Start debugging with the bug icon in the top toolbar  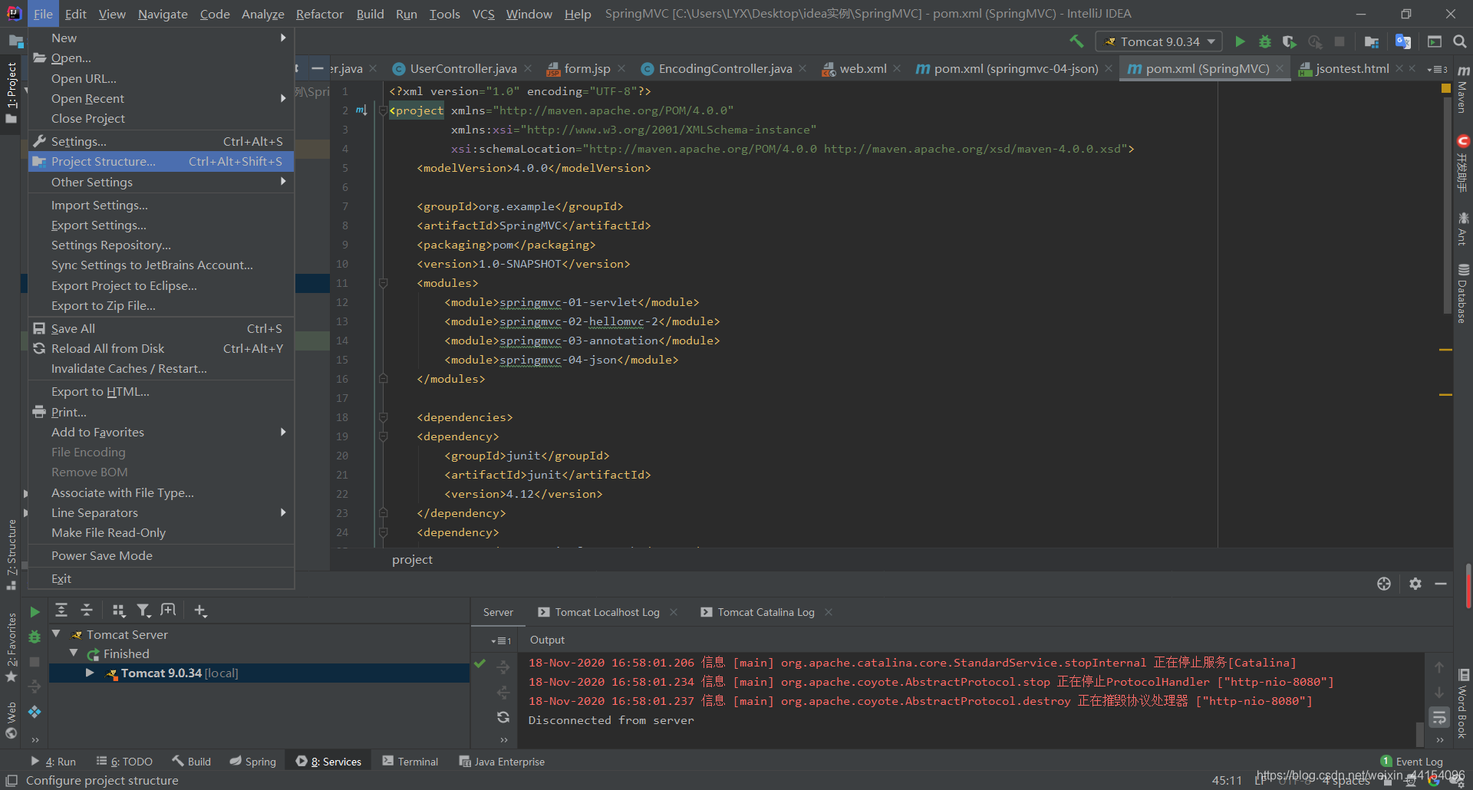1265,41
